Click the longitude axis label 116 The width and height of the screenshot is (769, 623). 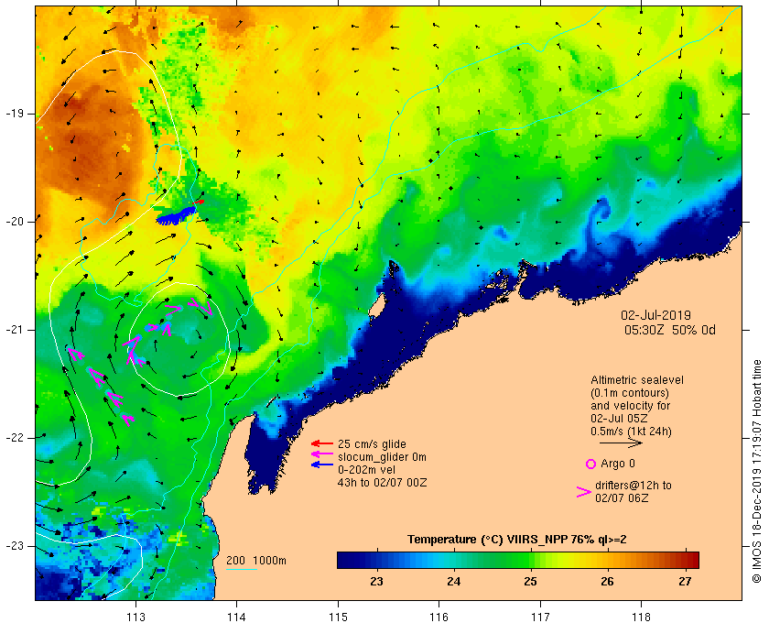coord(439,617)
